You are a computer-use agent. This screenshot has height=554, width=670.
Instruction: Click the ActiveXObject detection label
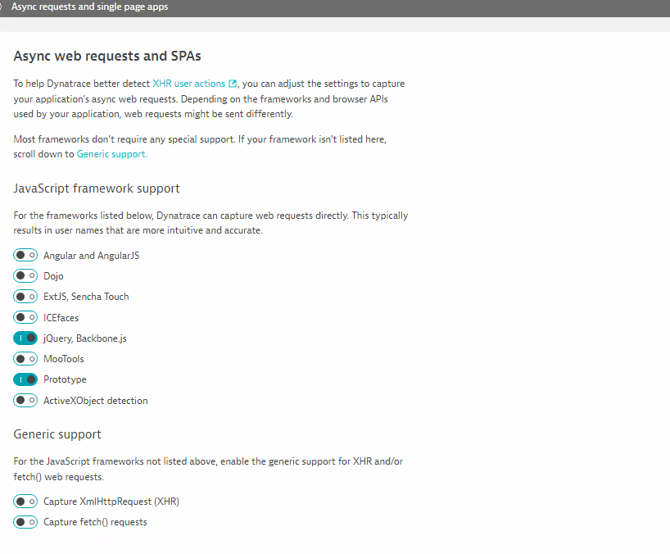tap(96, 401)
